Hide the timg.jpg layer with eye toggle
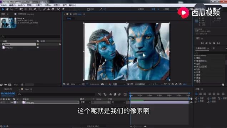Image resolution: width=227 pixels, height=128 pixels. click(x=1, y=102)
